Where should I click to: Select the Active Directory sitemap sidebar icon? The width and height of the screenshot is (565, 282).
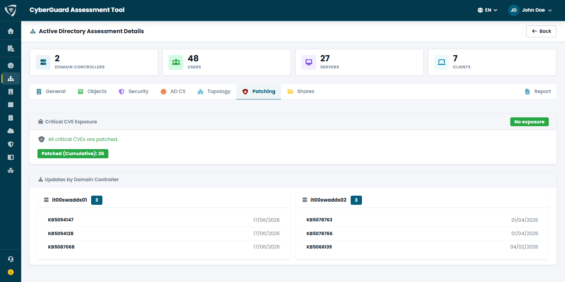click(x=11, y=79)
